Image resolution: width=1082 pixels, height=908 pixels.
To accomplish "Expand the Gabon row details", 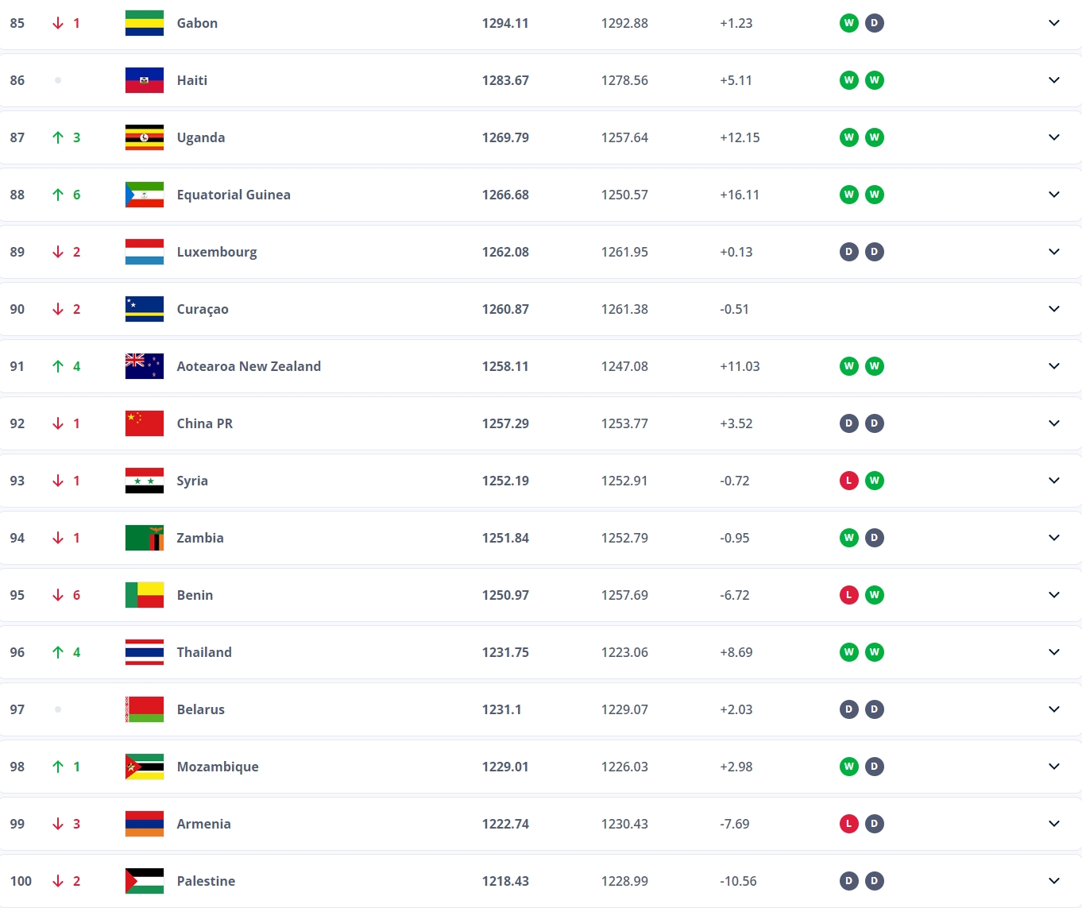I will (x=1054, y=23).
